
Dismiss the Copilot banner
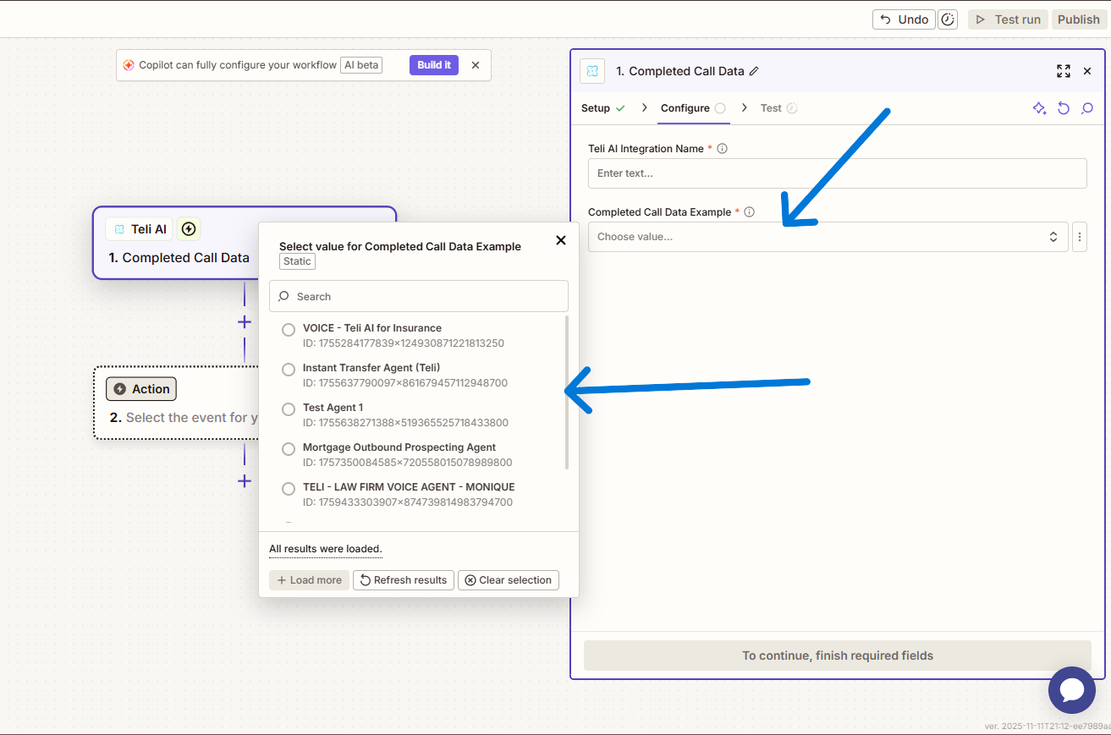pyautogui.click(x=476, y=65)
